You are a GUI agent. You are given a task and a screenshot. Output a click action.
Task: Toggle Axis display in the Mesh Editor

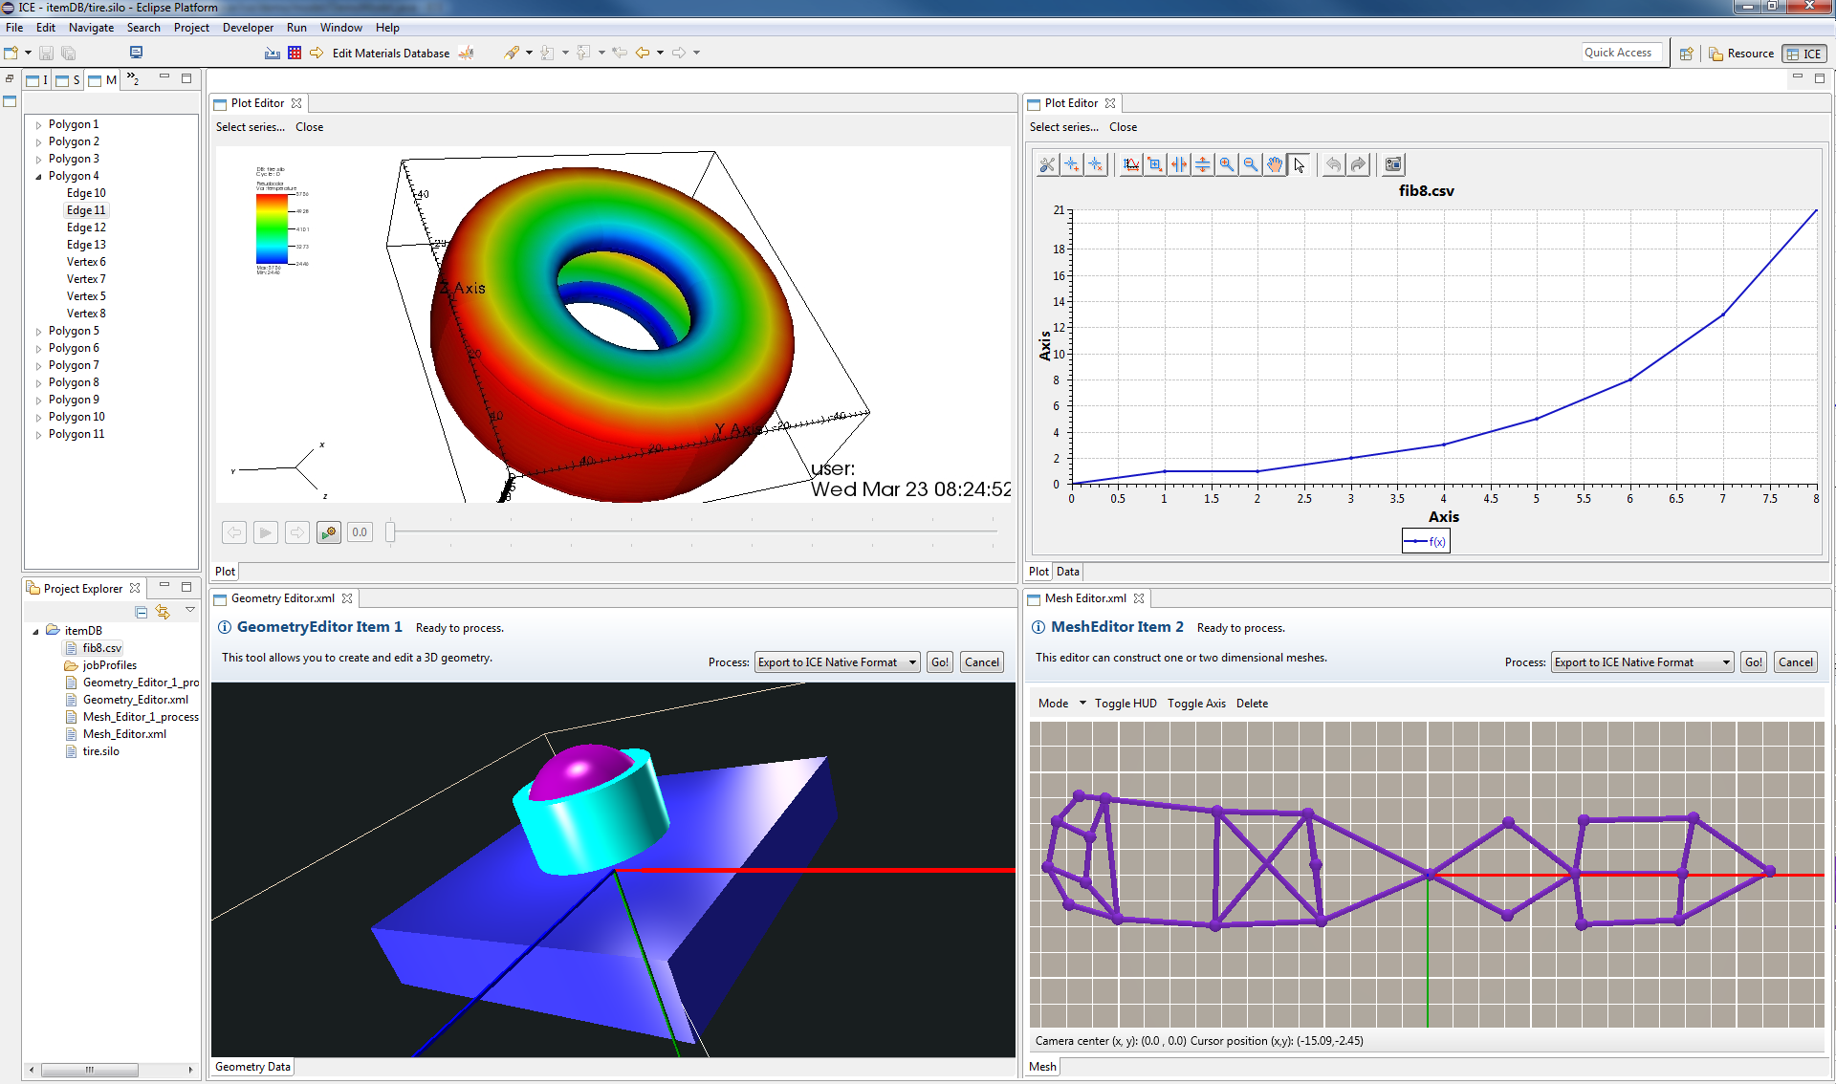click(x=1196, y=703)
